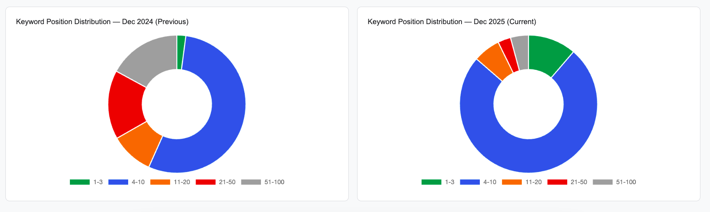The width and height of the screenshot is (710, 212).
Task: Hide the orange 11-20 series in Dec 2025 legend
Action: (x=522, y=182)
